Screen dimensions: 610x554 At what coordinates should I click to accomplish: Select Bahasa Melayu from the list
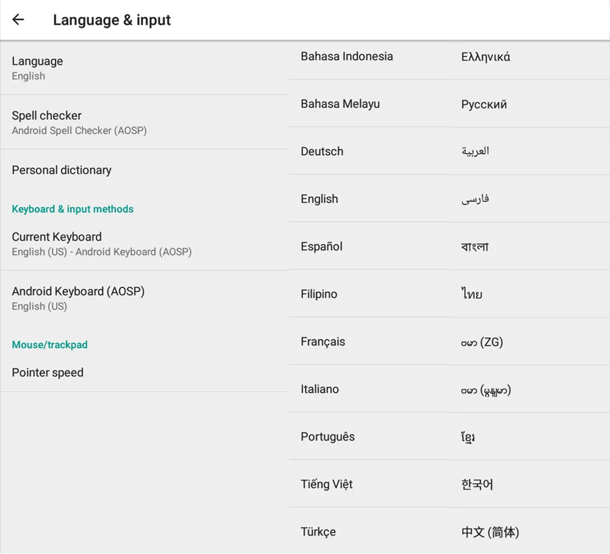340,104
